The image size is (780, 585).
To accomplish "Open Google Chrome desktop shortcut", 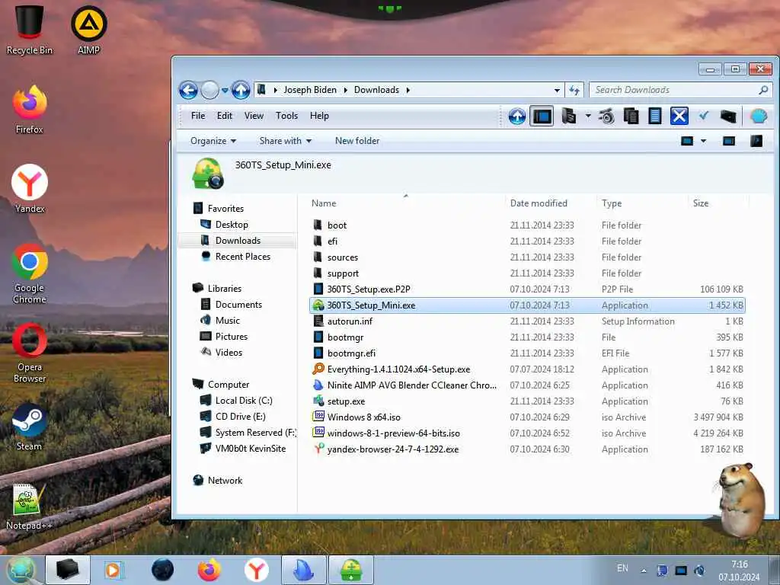I will point(30,273).
